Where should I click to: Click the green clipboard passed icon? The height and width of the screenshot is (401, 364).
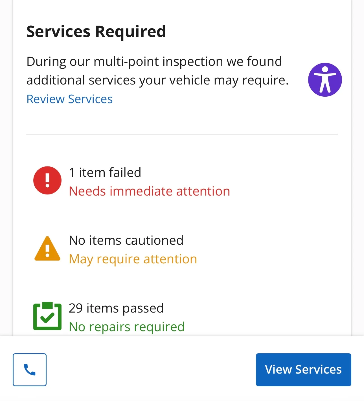pos(47,316)
